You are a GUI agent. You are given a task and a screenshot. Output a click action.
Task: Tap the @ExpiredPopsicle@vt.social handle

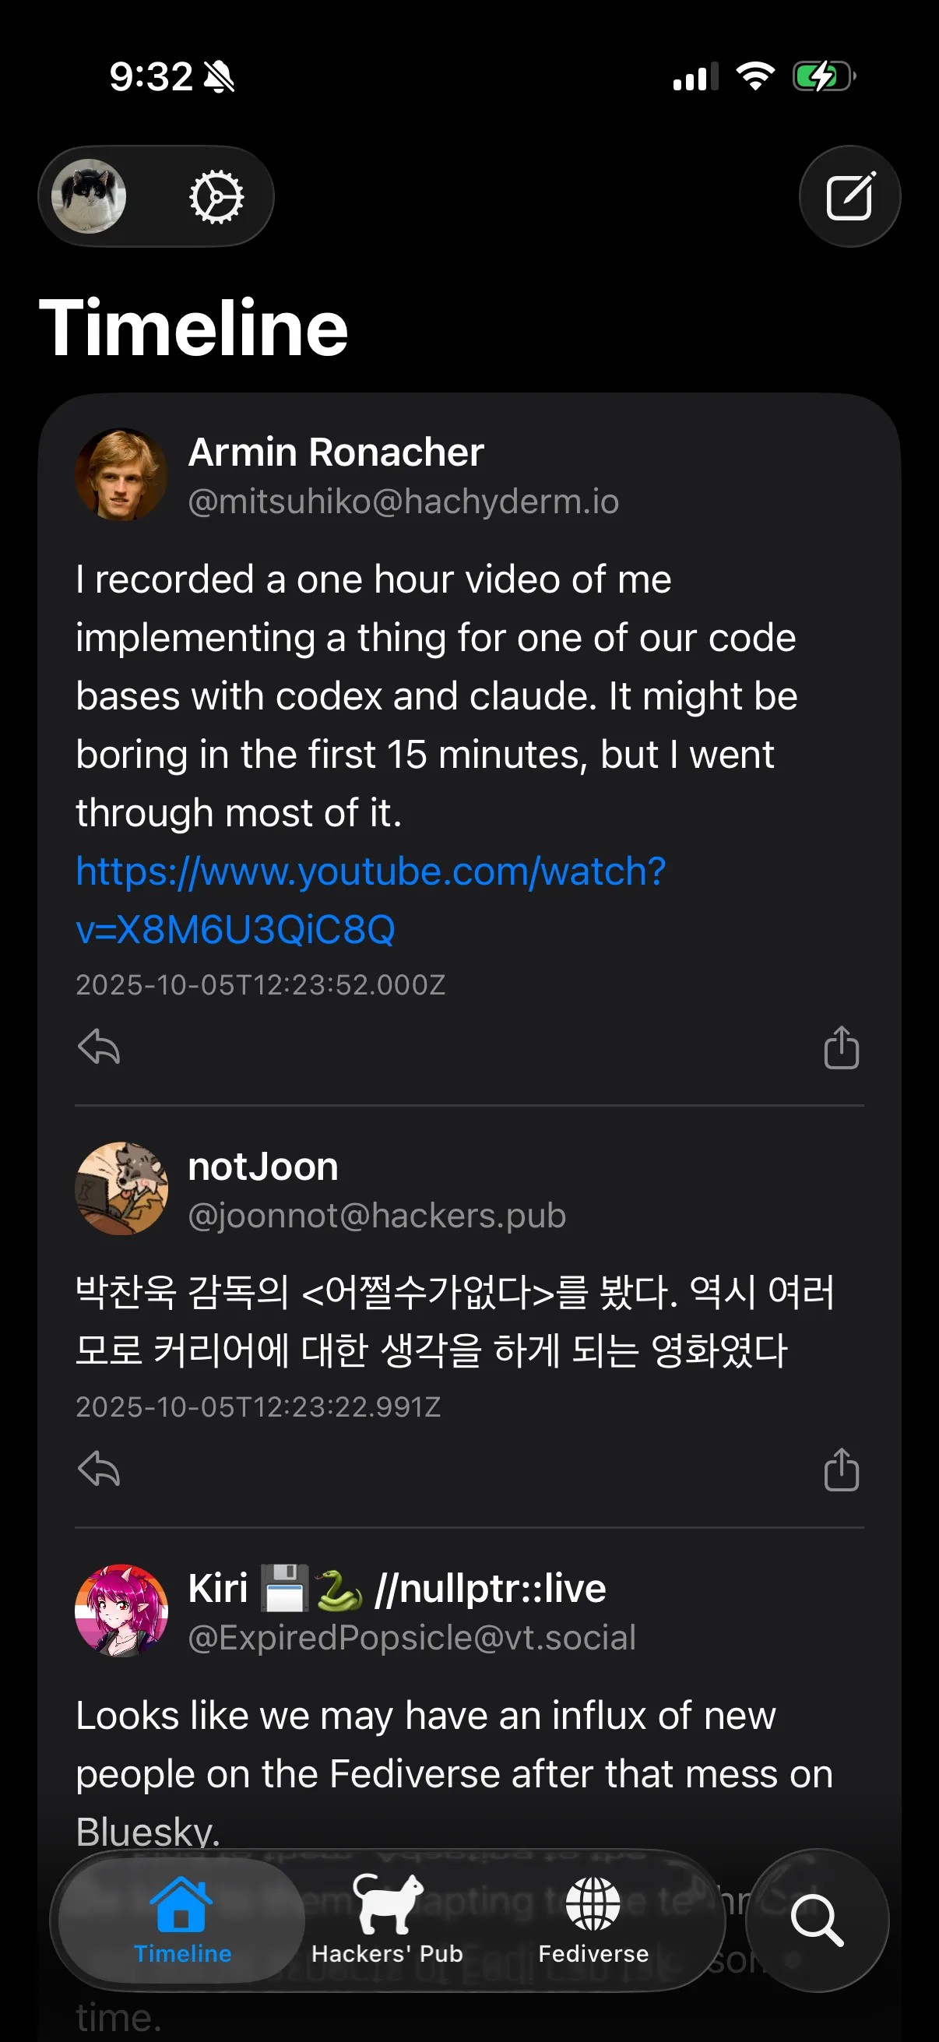click(411, 1638)
